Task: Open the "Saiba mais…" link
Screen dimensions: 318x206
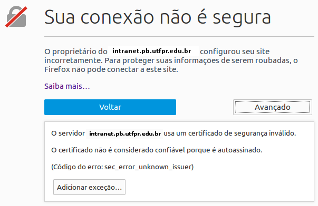Action: pyautogui.click(x=67, y=86)
